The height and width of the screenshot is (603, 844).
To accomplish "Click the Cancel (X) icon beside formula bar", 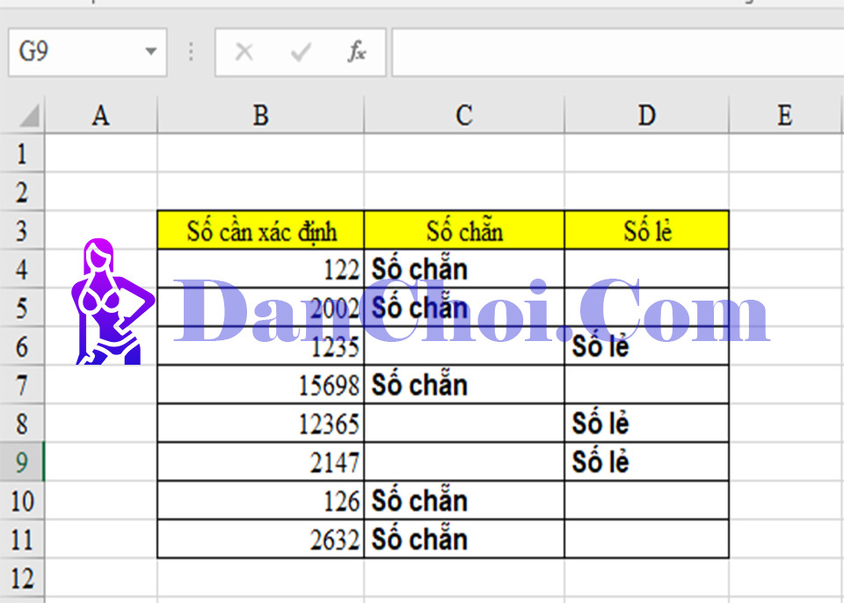I will (x=244, y=52).
